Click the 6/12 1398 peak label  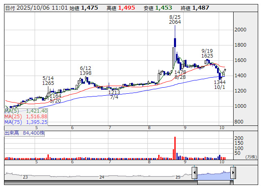(85, 71)
